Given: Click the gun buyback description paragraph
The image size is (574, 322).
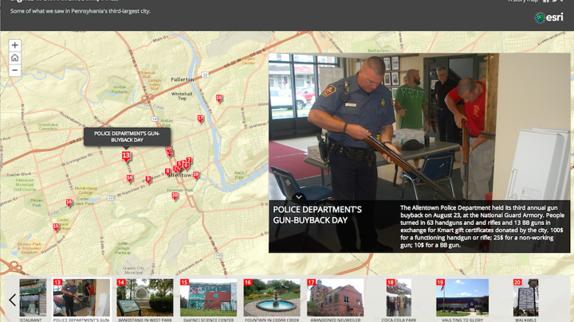Looking at the screenshot, I should click(x=482, y=227).
